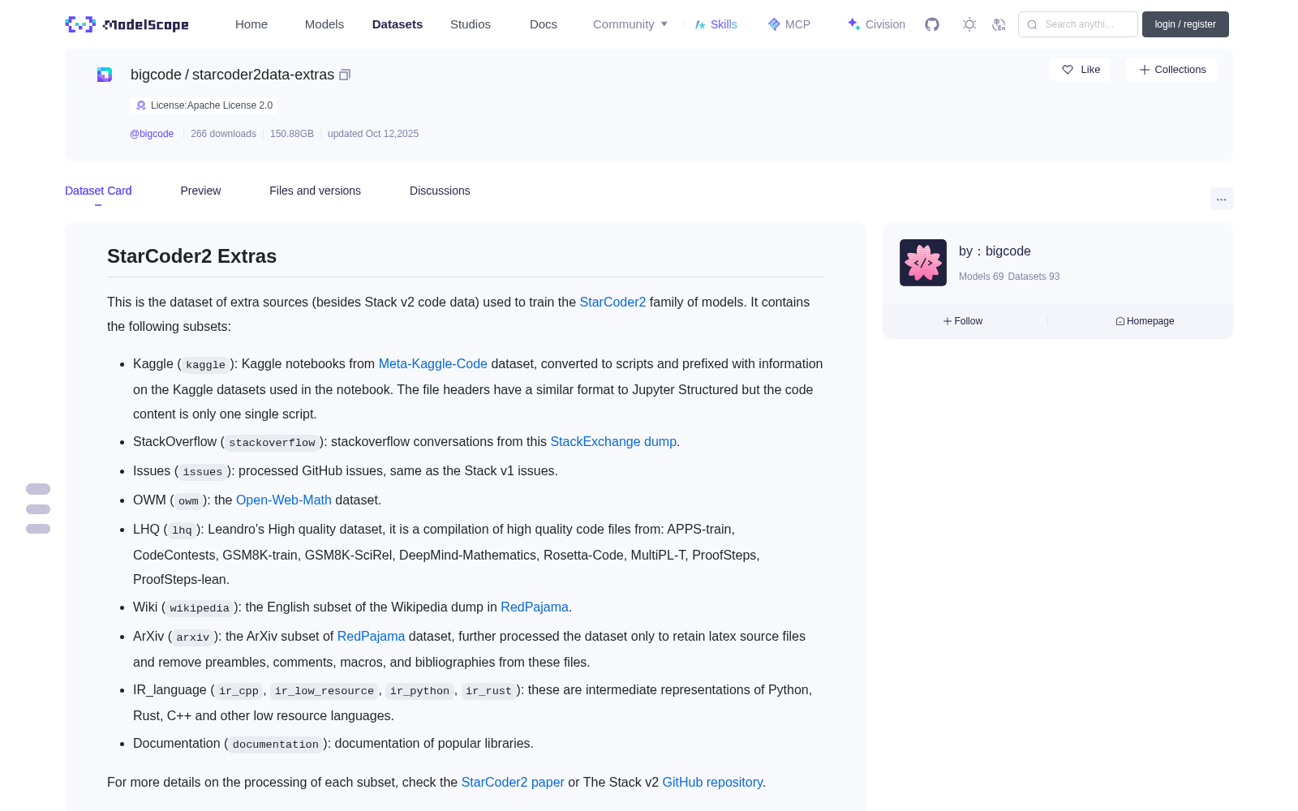Image resolution: width=1298 pixels, height=811 pixels.
Task: Click the 'Models 69' count
Action: coord(981,277)
